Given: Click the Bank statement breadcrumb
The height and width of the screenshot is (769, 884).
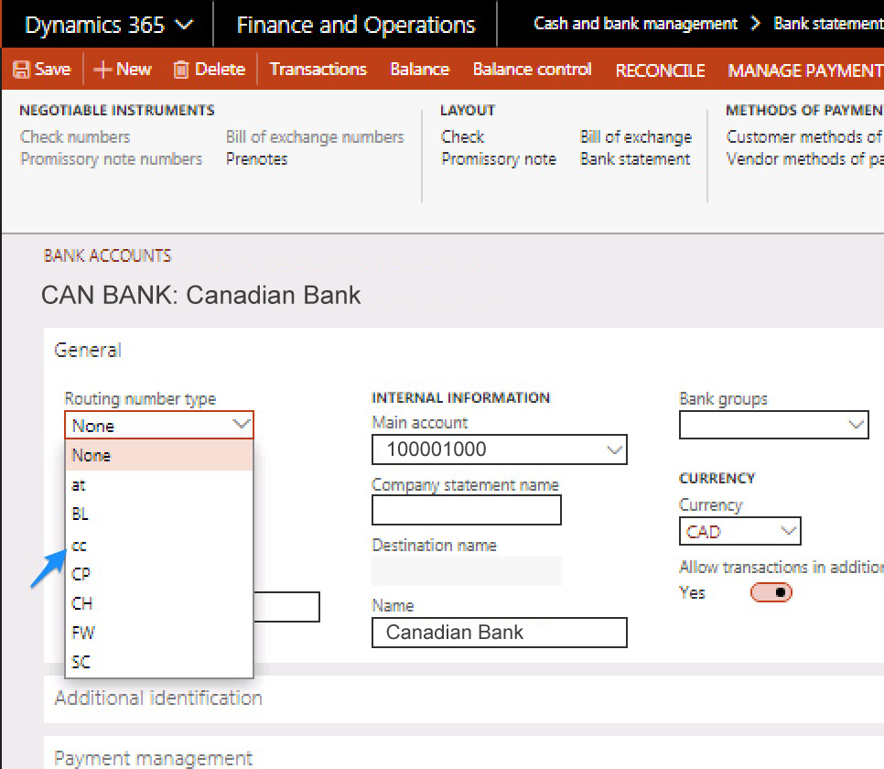Looking at the screenshot, I should pyautogui.click(x=828, y=24).
